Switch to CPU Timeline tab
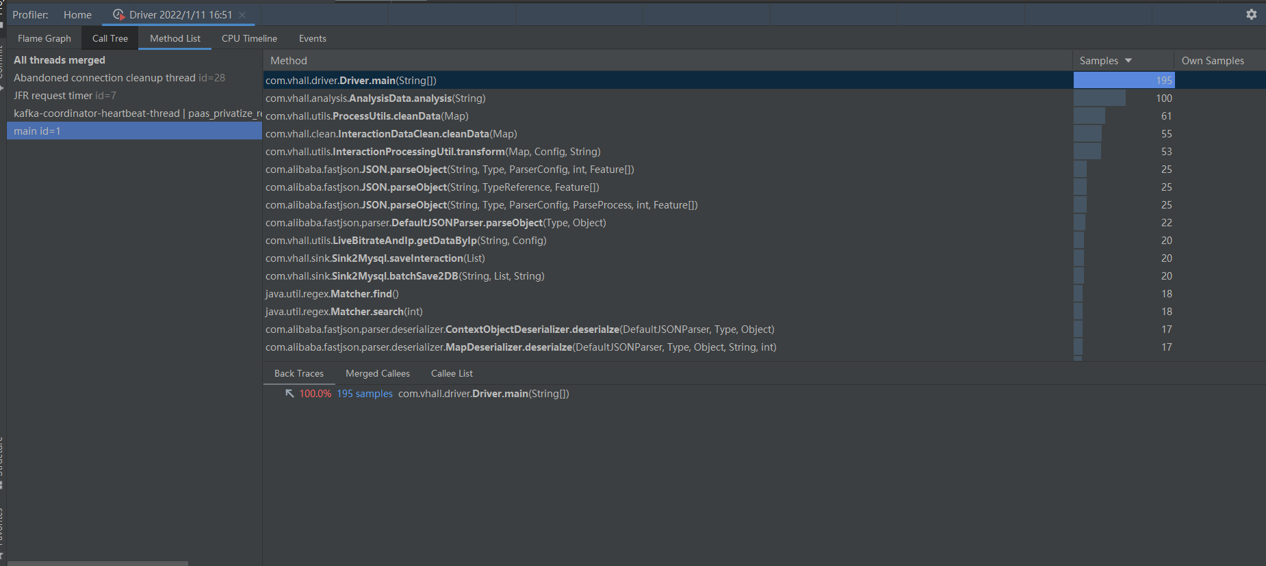The width and height of the screenshot is (1266, 566). pyautogui.click(x=249, y=38)
